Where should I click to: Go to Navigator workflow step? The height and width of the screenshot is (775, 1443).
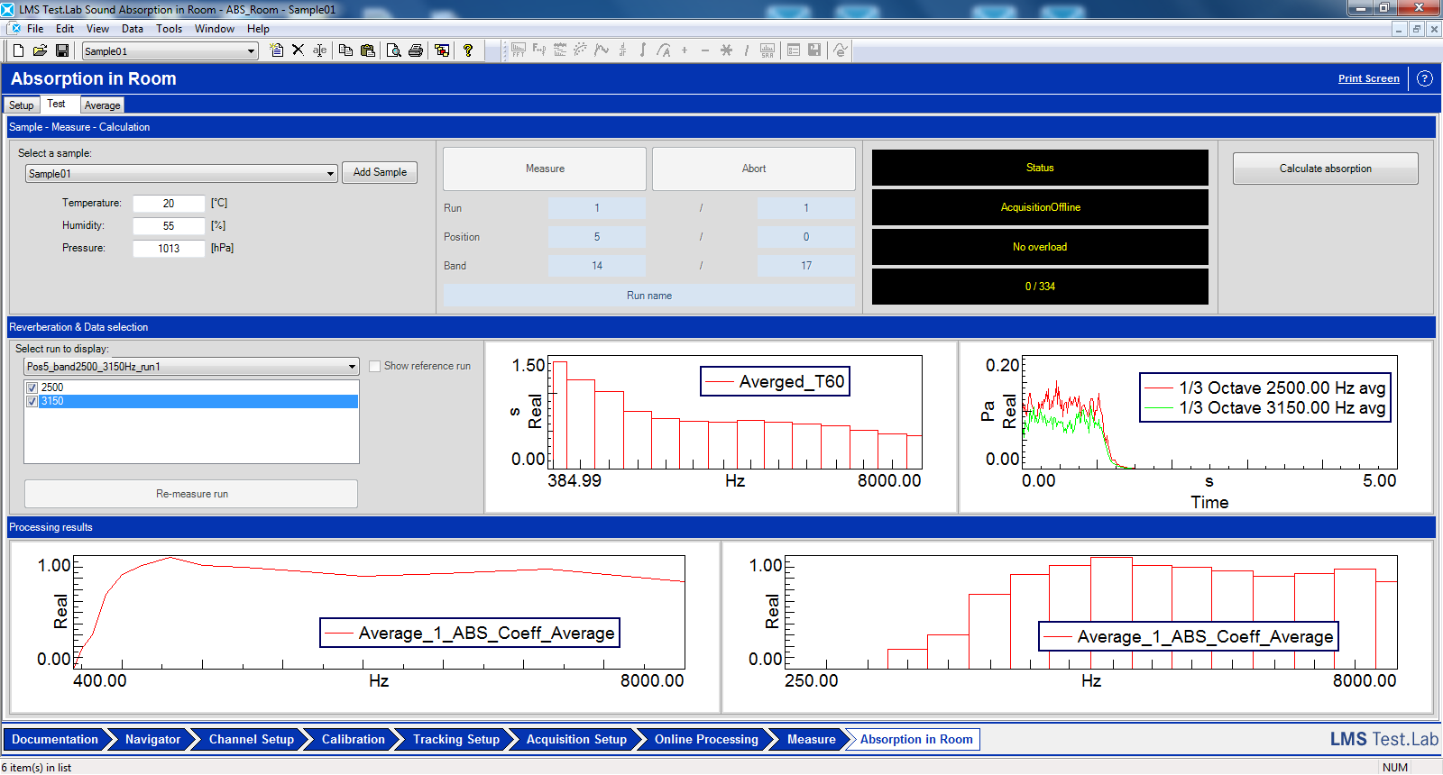click(x=153, y=740)
